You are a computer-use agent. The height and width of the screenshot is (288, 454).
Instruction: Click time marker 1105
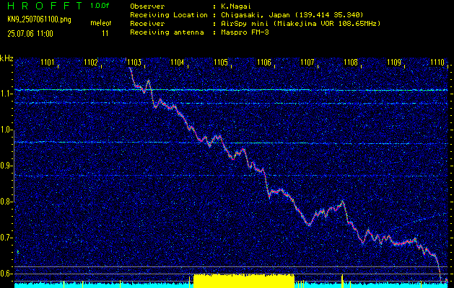[x=221, y=62]
